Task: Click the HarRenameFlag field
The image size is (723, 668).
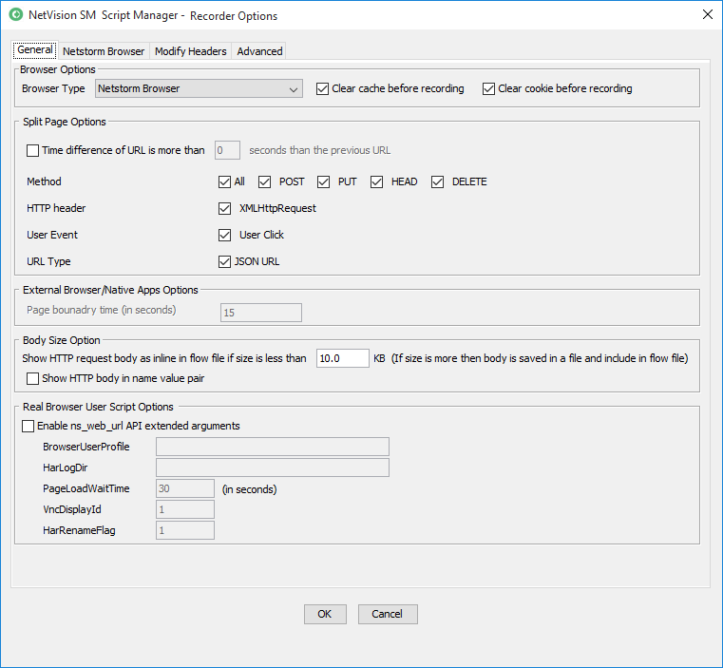Action: 185,530
